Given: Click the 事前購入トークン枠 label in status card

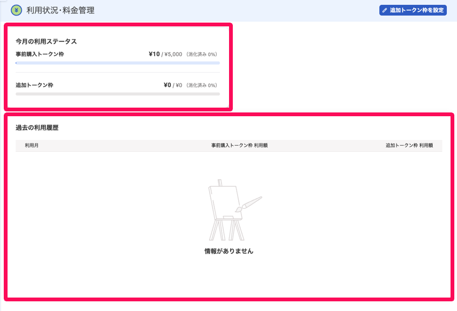Looking at the screenshot, I should pyautogui.click(x=40, y=54).
